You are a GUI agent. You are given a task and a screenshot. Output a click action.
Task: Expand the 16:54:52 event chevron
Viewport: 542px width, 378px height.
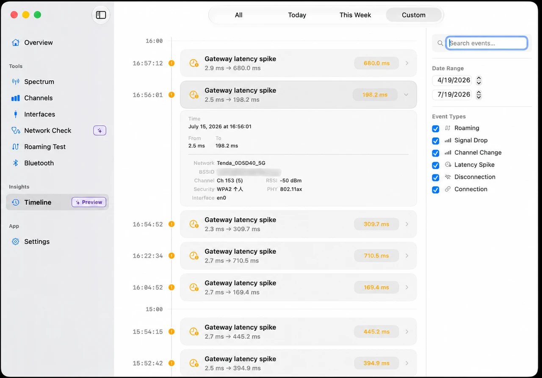pyautogui.click(x=407, y=224)
